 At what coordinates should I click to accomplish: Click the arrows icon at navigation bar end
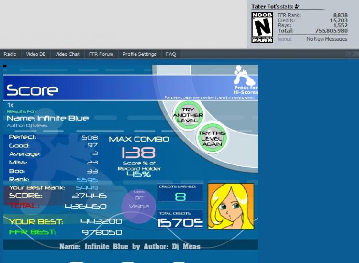(x=352, y=54)
